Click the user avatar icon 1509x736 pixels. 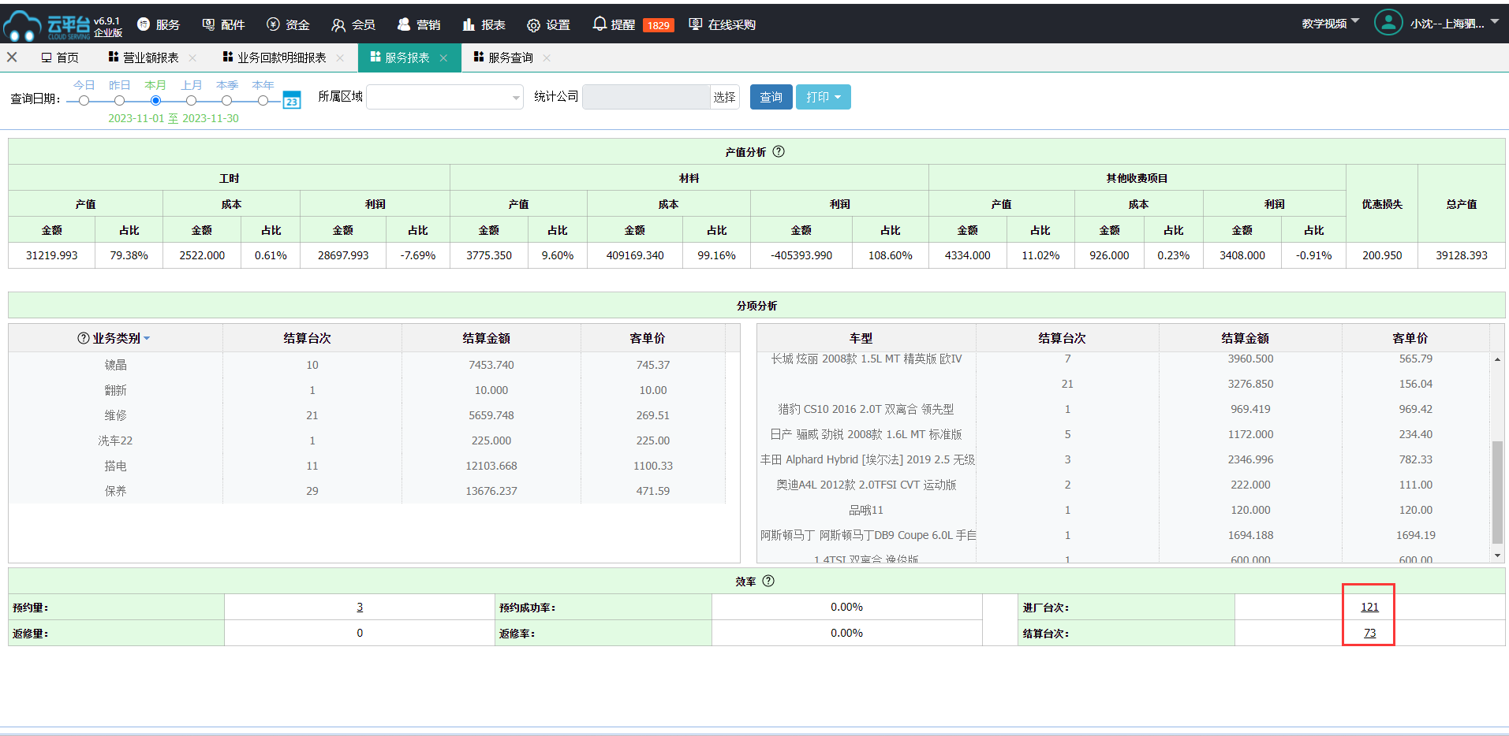1388,23
